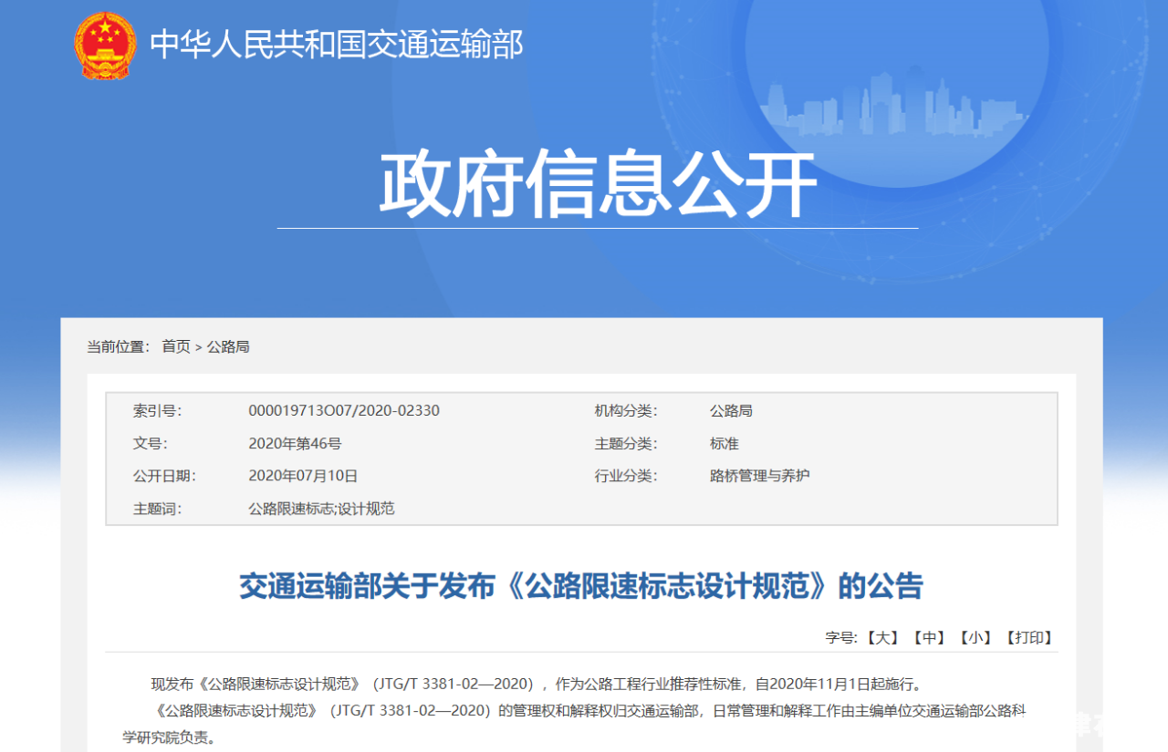Set font size to 中
The height and width of the screenshot is (752, 1168).
[929, 638]
